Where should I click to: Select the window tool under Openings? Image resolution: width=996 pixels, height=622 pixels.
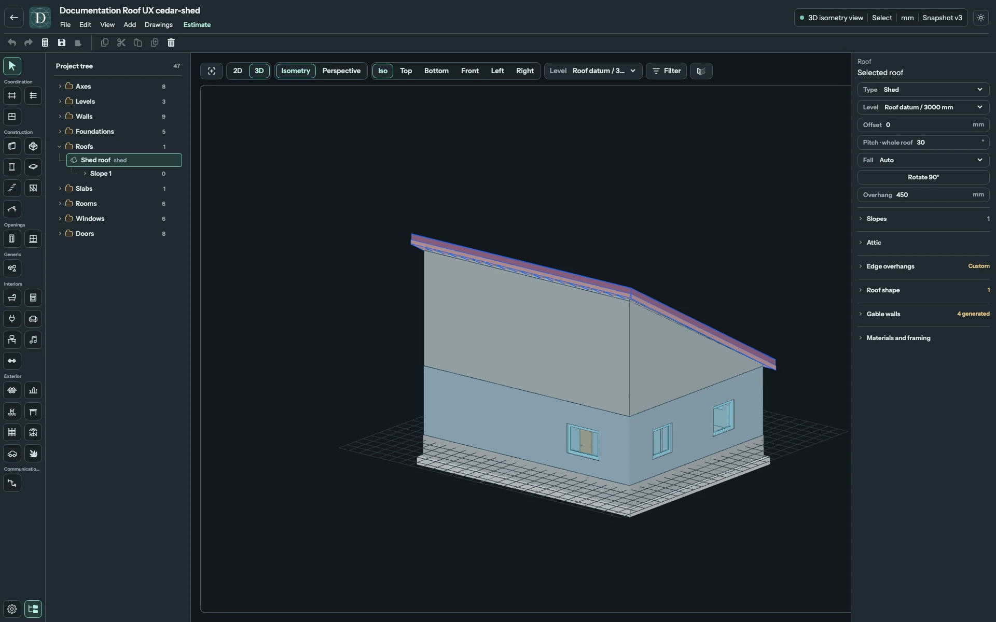pos(33,239)
